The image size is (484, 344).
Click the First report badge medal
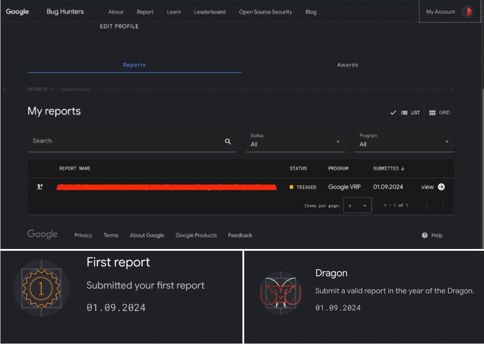pos(41,289)
